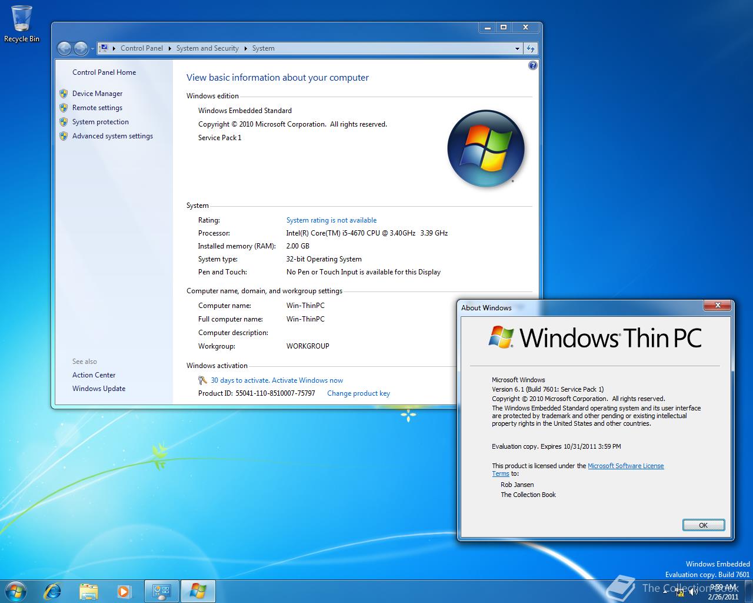Screen dimensions: 753x603
Task: Select 'Version 6.1 (Build 7601: Service Pack 1)' text
Action: coord(548,389)
